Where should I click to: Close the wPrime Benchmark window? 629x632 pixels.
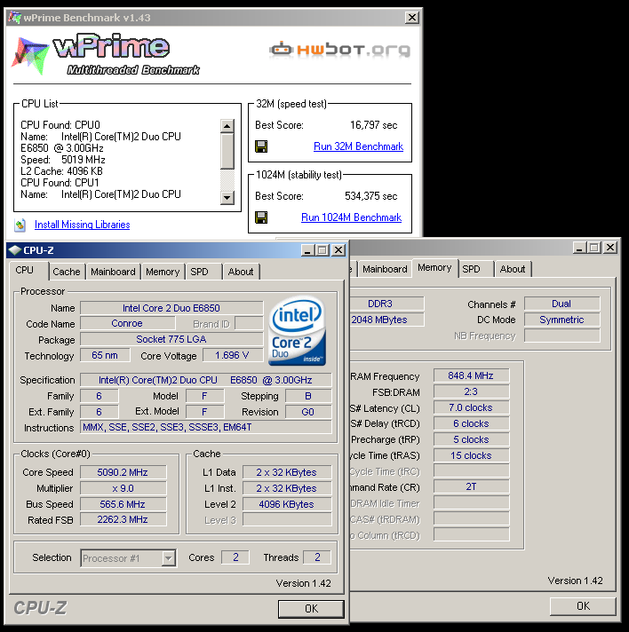pyautogui.click(x=411, y=18)
